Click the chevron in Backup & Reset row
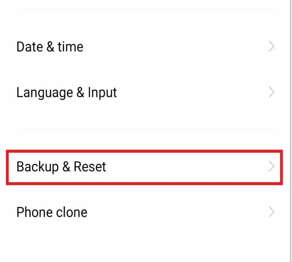 [x=272, y=166]
